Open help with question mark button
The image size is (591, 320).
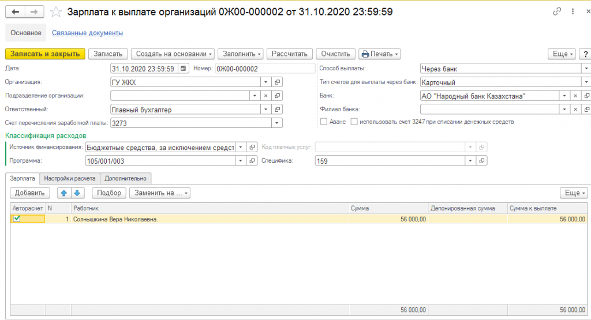click(x=585, y=54)
